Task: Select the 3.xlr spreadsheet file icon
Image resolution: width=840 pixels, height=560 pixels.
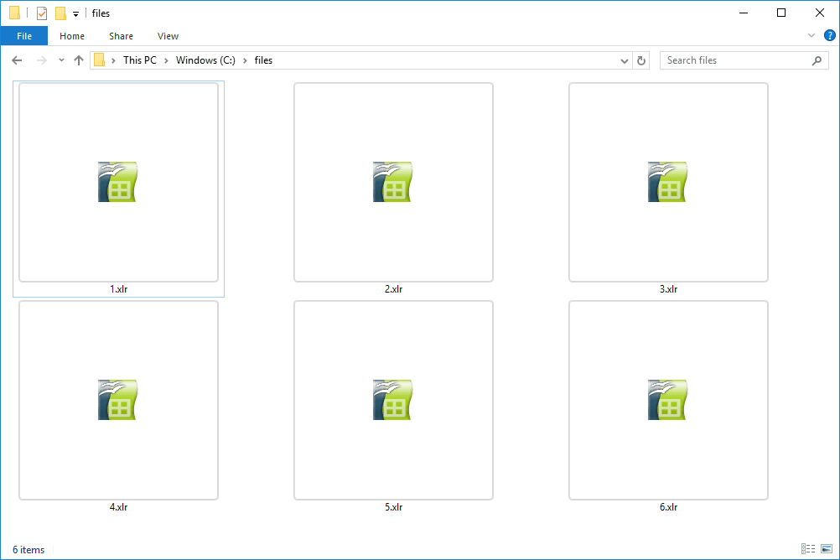Action: coord(667,182)
